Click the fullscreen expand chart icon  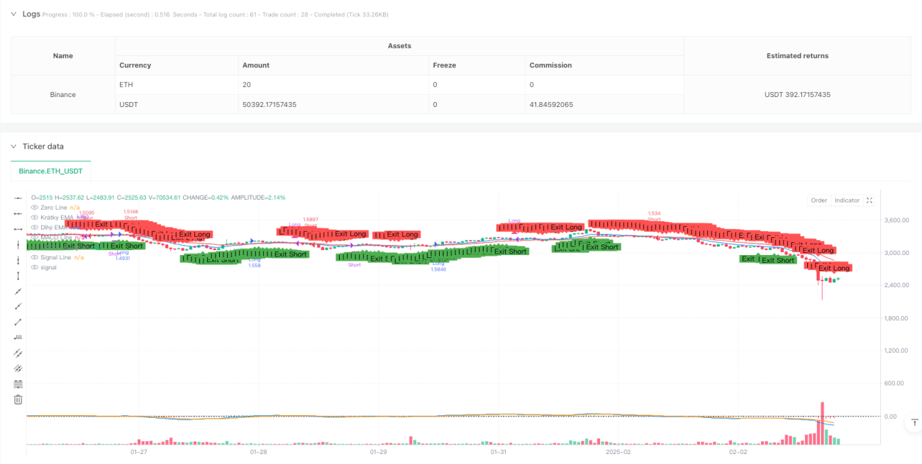pos(870,200)
